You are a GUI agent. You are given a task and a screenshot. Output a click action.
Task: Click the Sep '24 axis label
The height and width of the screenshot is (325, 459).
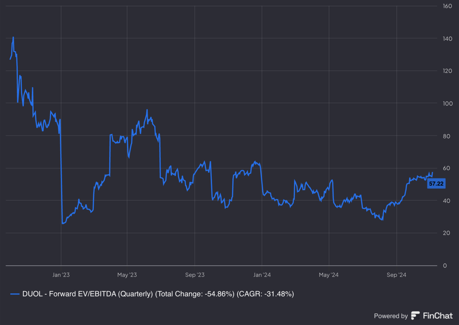pos(396,275)
